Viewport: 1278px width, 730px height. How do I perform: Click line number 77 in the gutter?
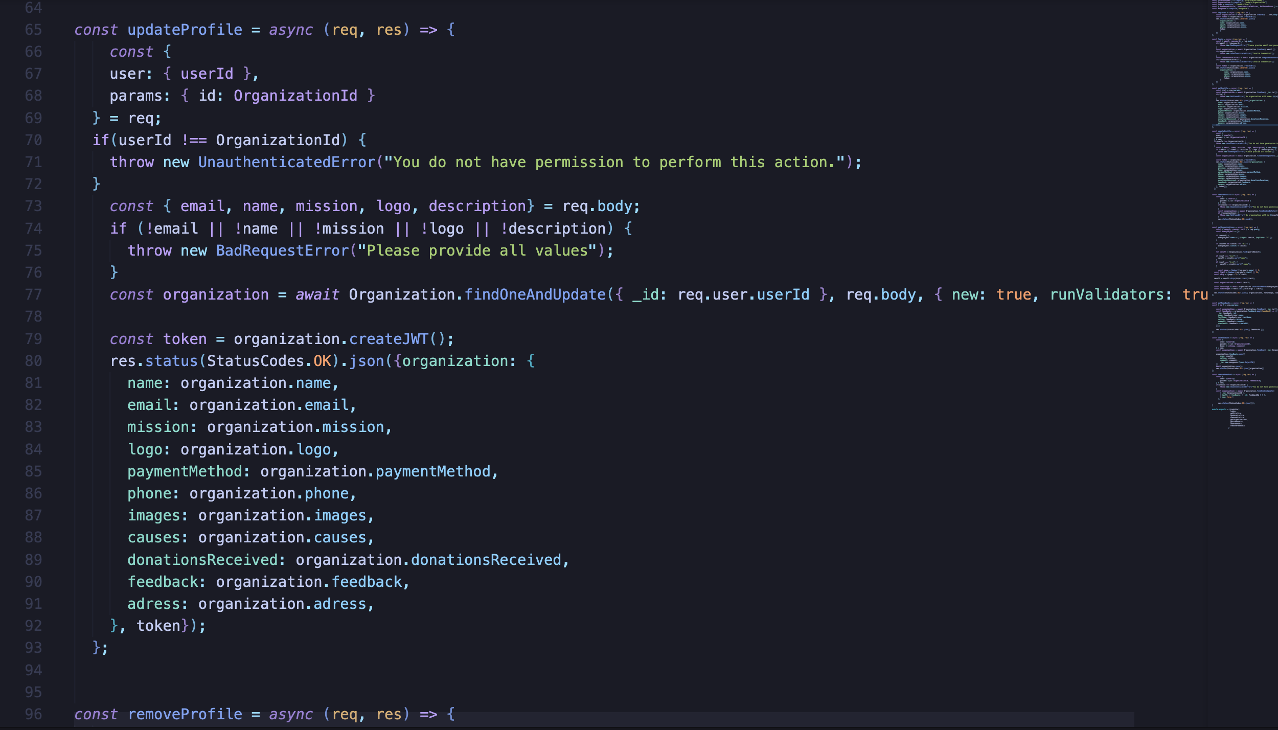(x=33, y=294)
